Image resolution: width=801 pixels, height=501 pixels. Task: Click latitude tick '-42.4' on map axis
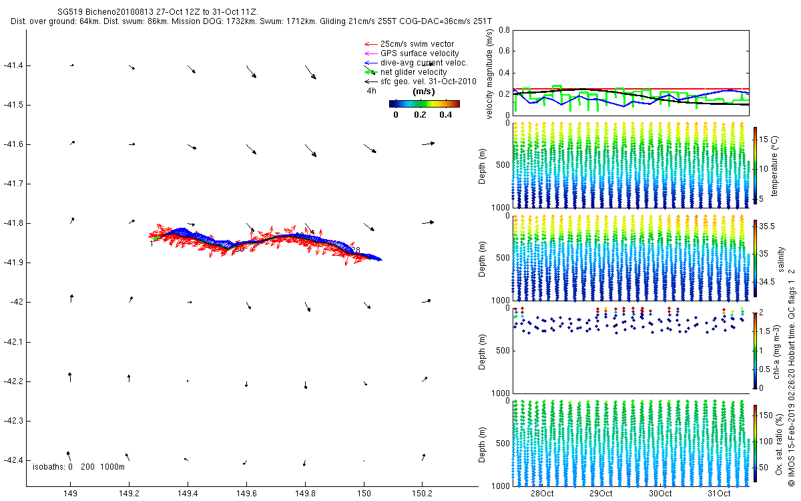point(13,460)
